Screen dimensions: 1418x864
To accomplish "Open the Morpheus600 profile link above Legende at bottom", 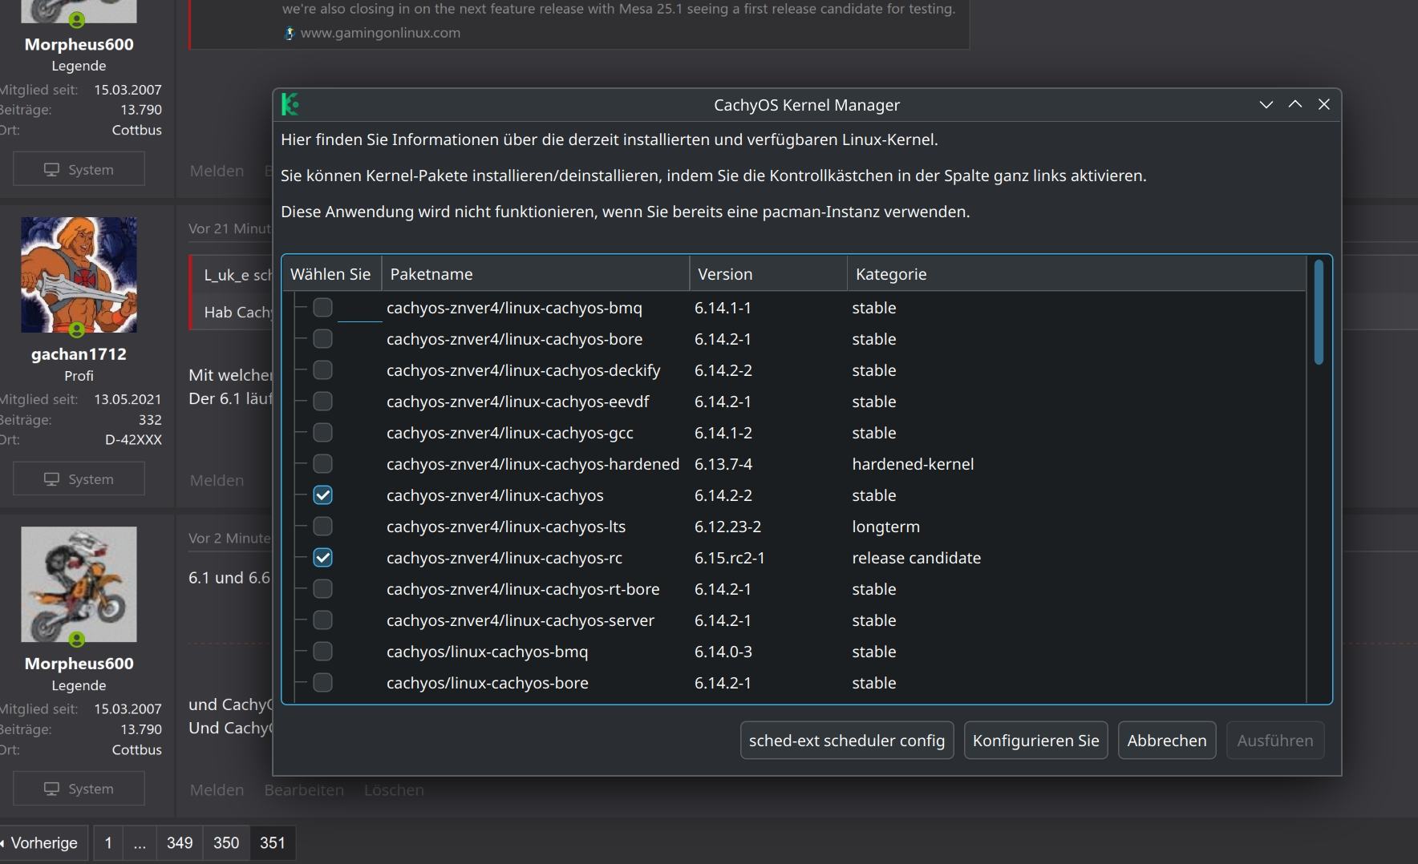I will (79, 663).
